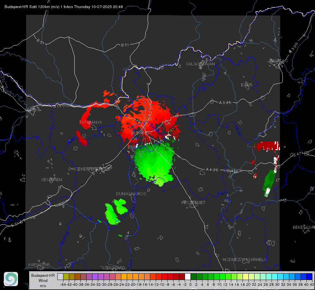
Task: Click the '0' value on the wind scale
Action: tap(190, 285)
